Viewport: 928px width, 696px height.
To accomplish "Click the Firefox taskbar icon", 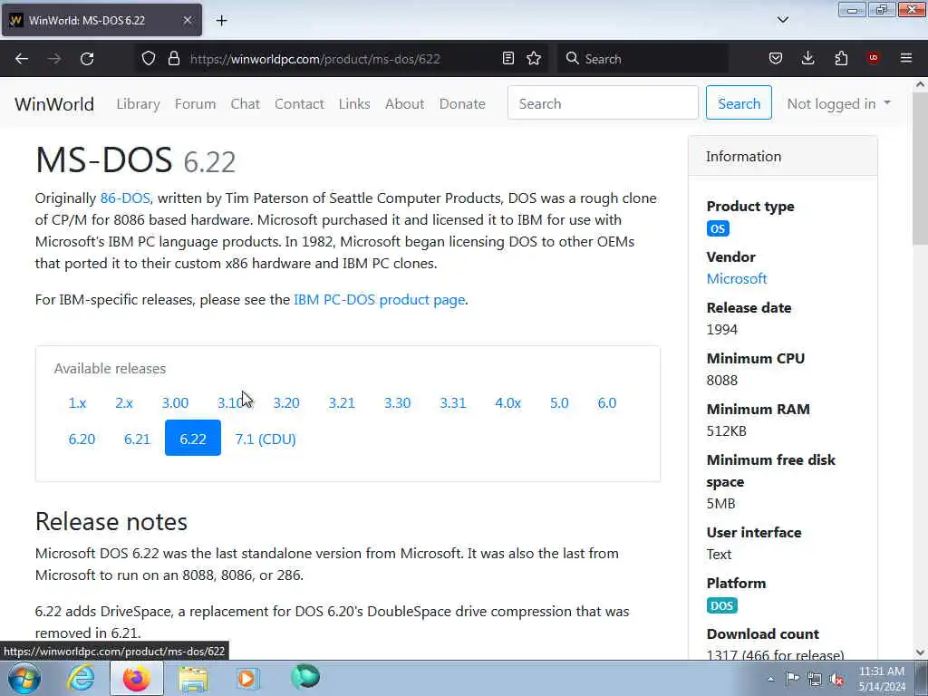I will click(136, 678).
